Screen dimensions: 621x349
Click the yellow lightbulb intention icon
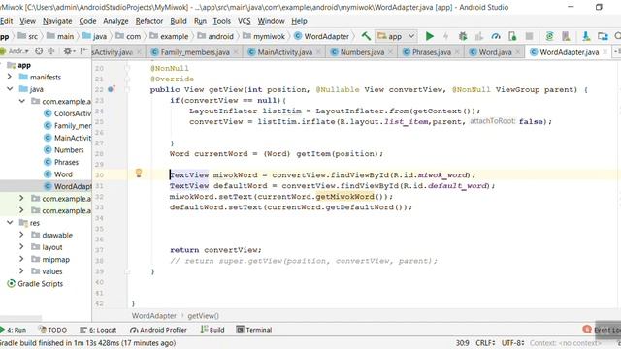[139, 173]
